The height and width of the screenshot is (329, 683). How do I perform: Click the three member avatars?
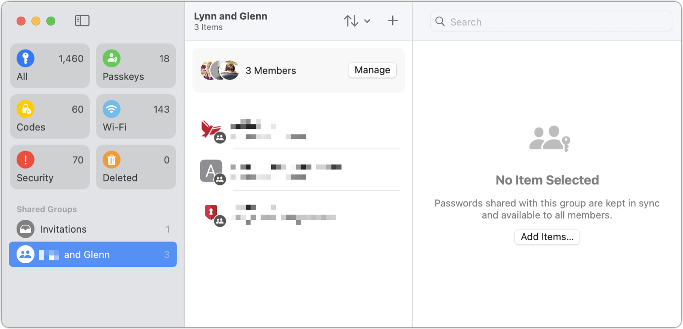pyautogui.click(x=220, y=70)
